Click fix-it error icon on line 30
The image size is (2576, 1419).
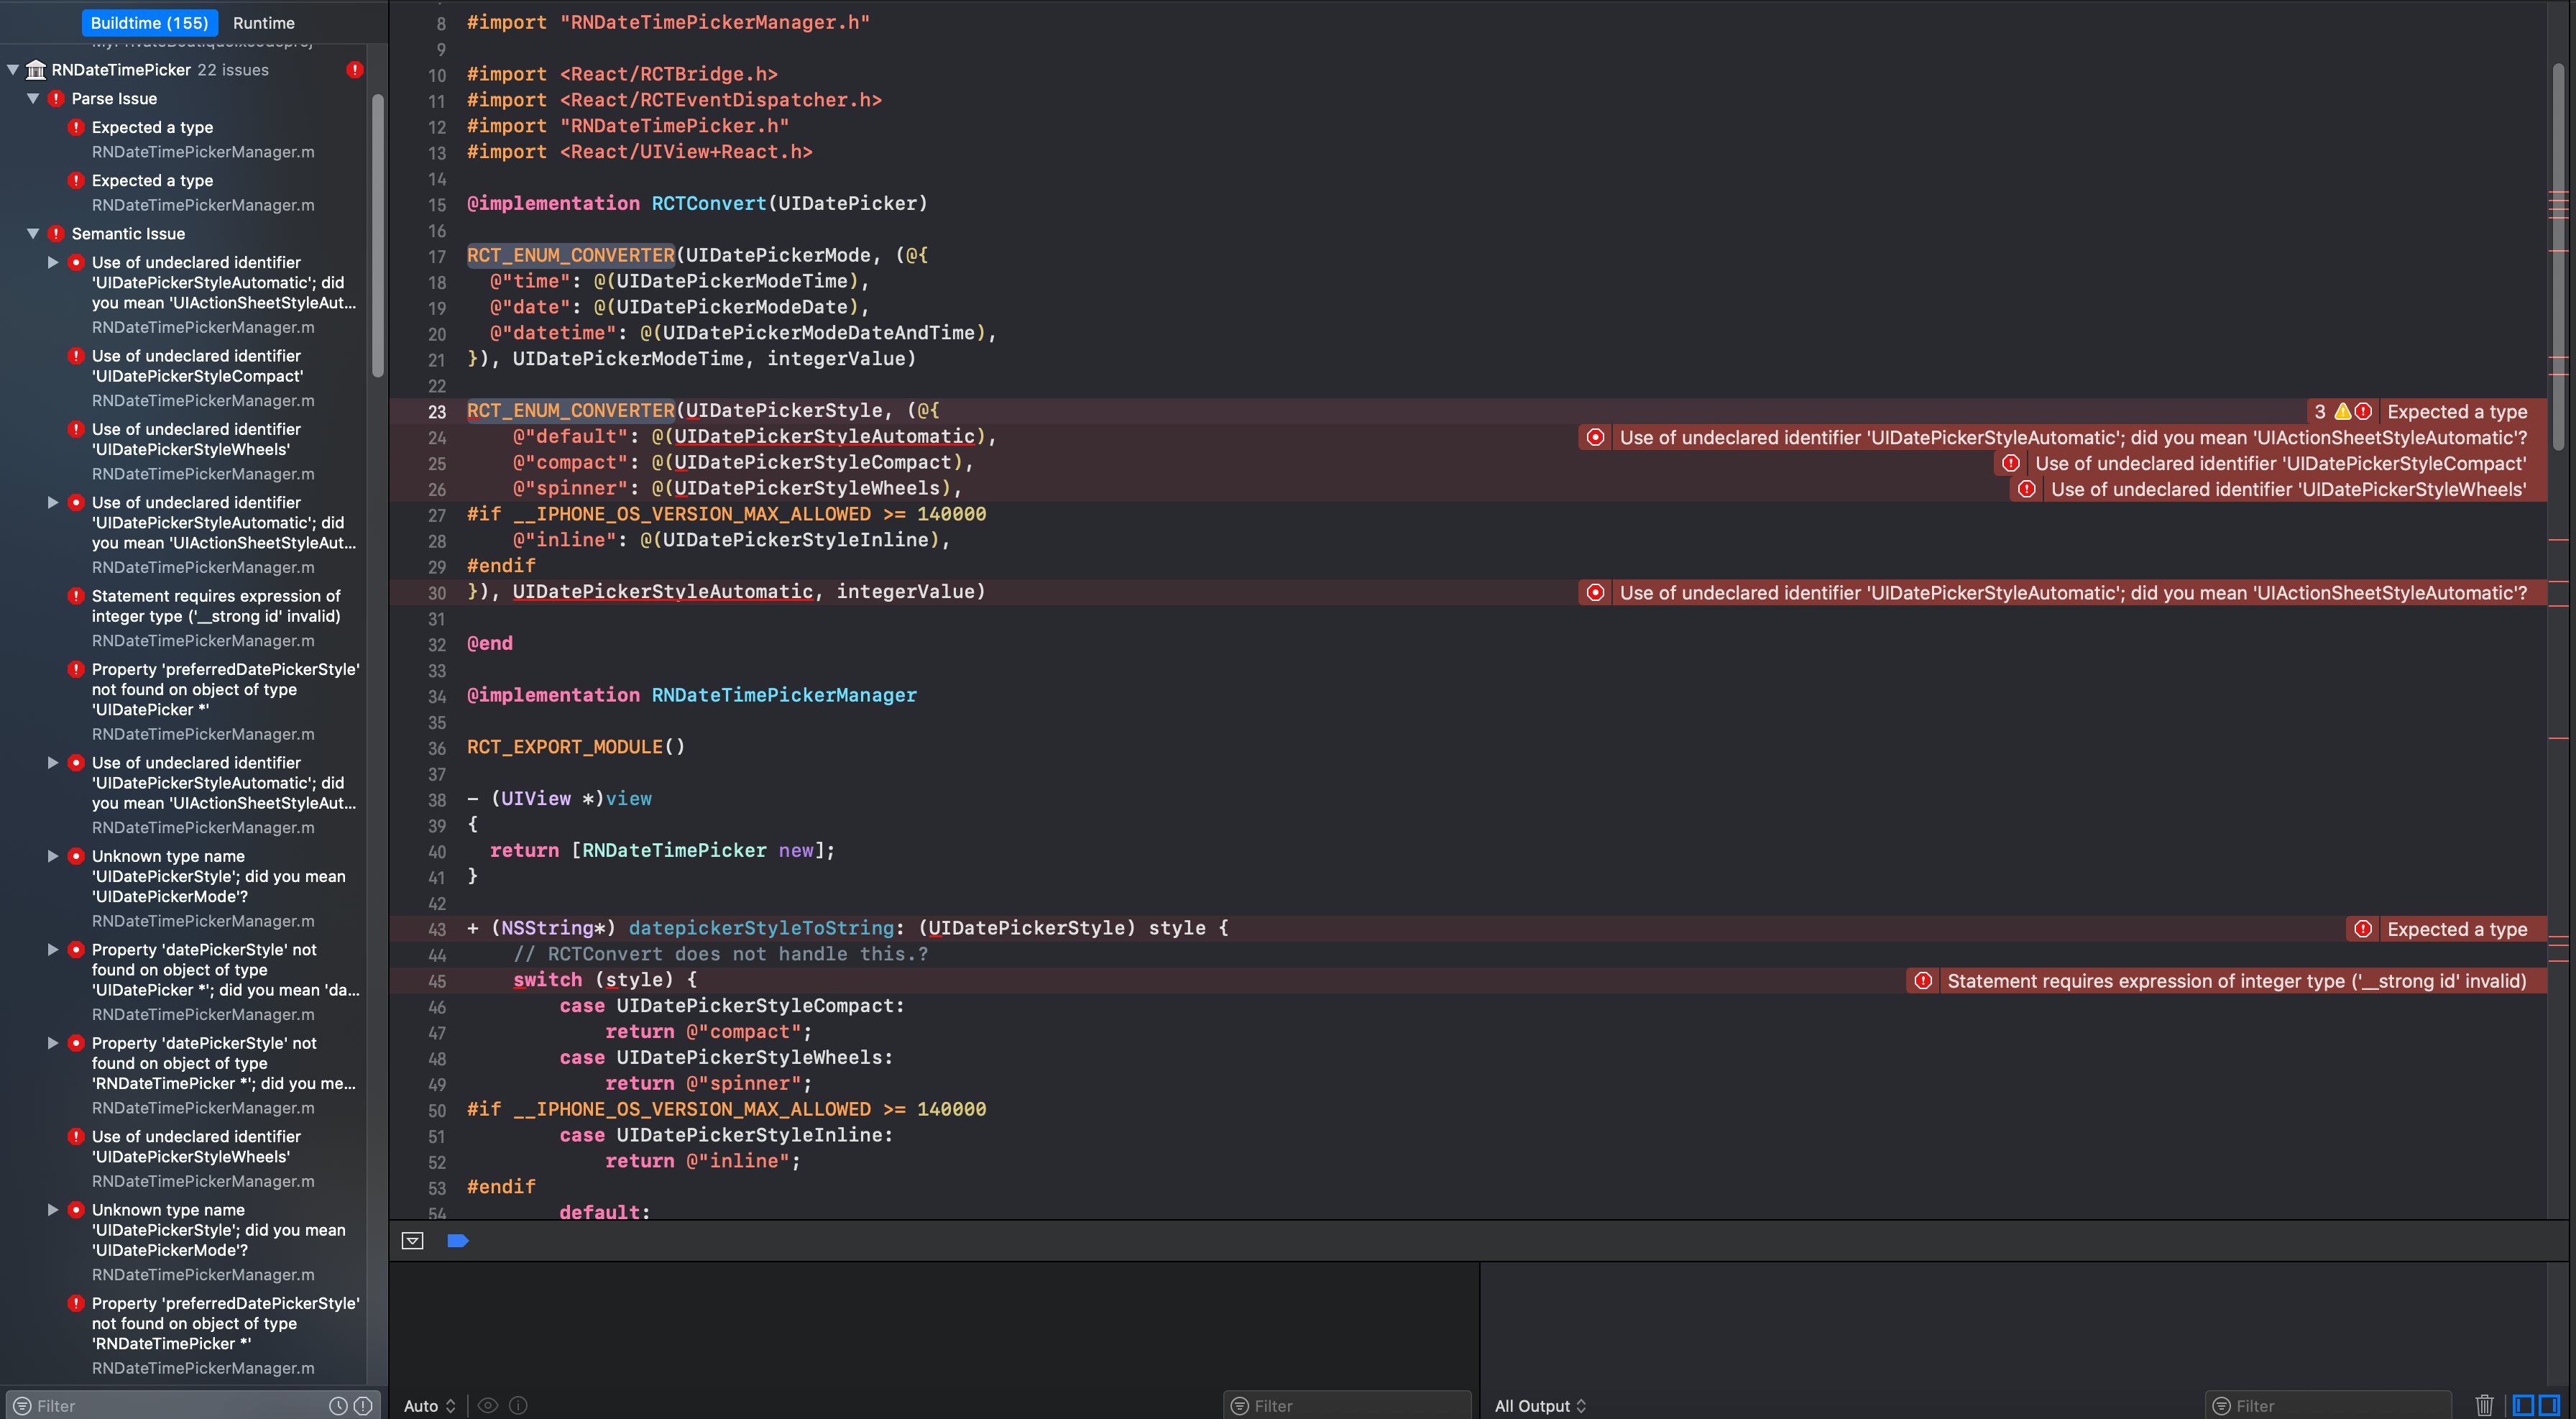coord(1596,593)
